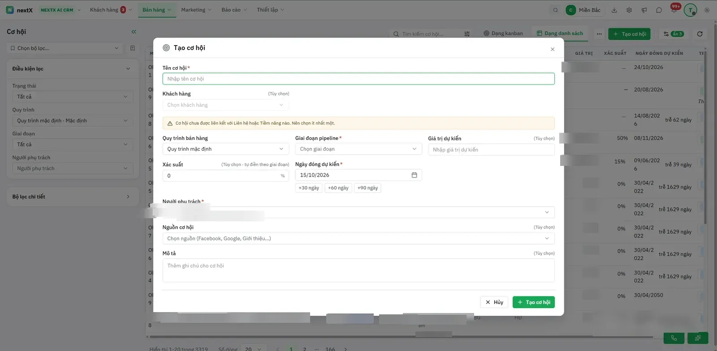Open the Báo cáo menu

pos(234,10)
